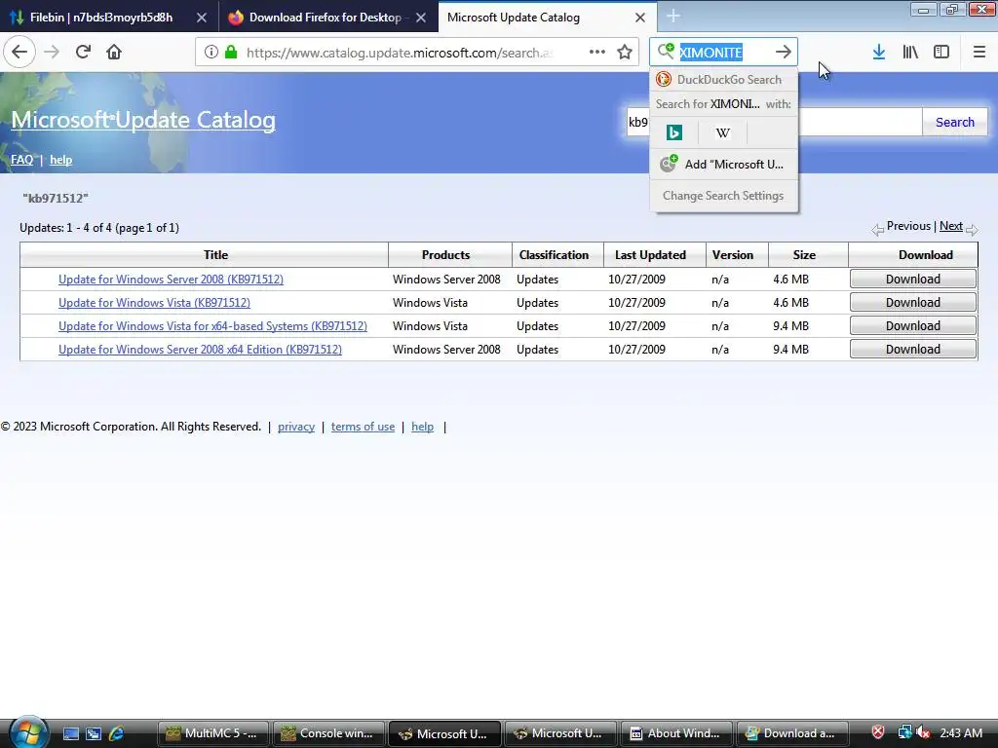The height and width of the screenshot is (748, 998).
Task: Download the Server 2008 x64 Edition update
Action: pyautogui.click(x=912, y=350)
